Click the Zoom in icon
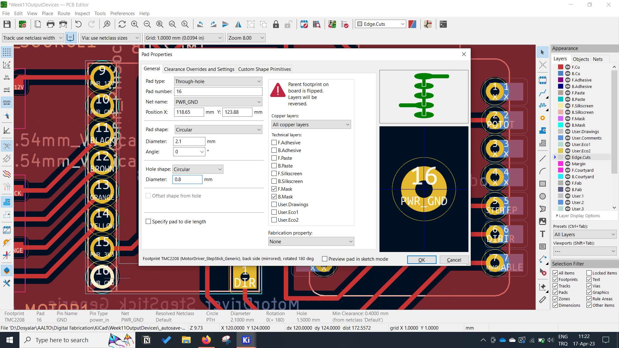This screenshot has width=619, height=348. 135,24
